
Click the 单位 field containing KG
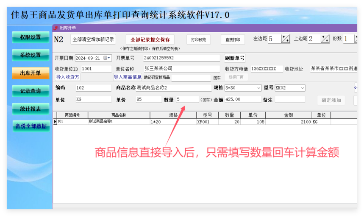[93, 100]
